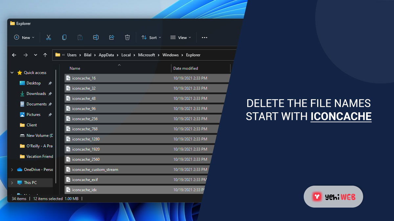Click the Rename icon in toolbar
The image size is (394, 221).
pos(96,38)
